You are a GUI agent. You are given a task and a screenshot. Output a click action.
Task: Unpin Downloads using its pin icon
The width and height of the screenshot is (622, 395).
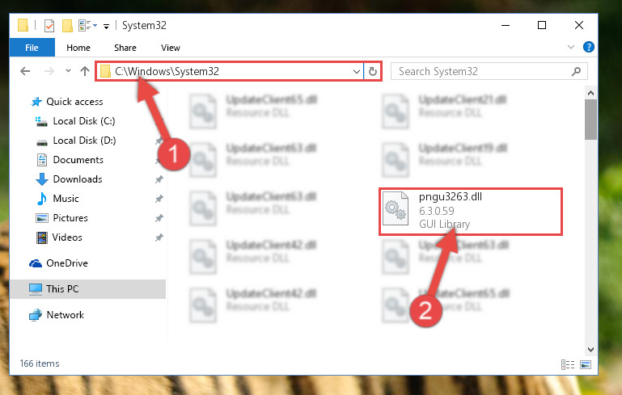(x=159, y=179)
